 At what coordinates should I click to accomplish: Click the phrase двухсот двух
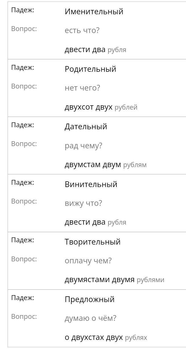88,107
